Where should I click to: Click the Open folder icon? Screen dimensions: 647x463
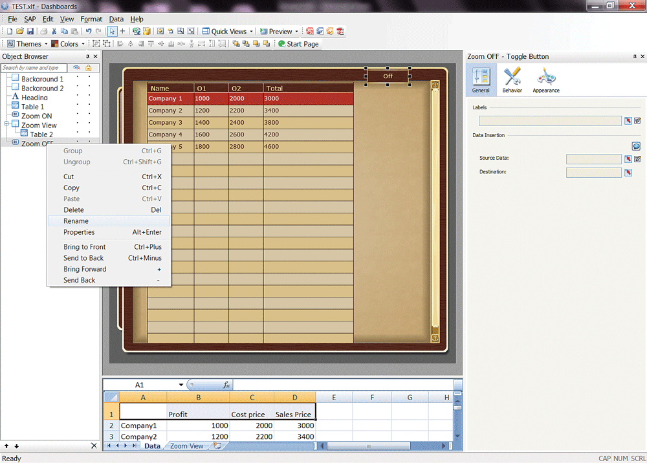(20, 31)
